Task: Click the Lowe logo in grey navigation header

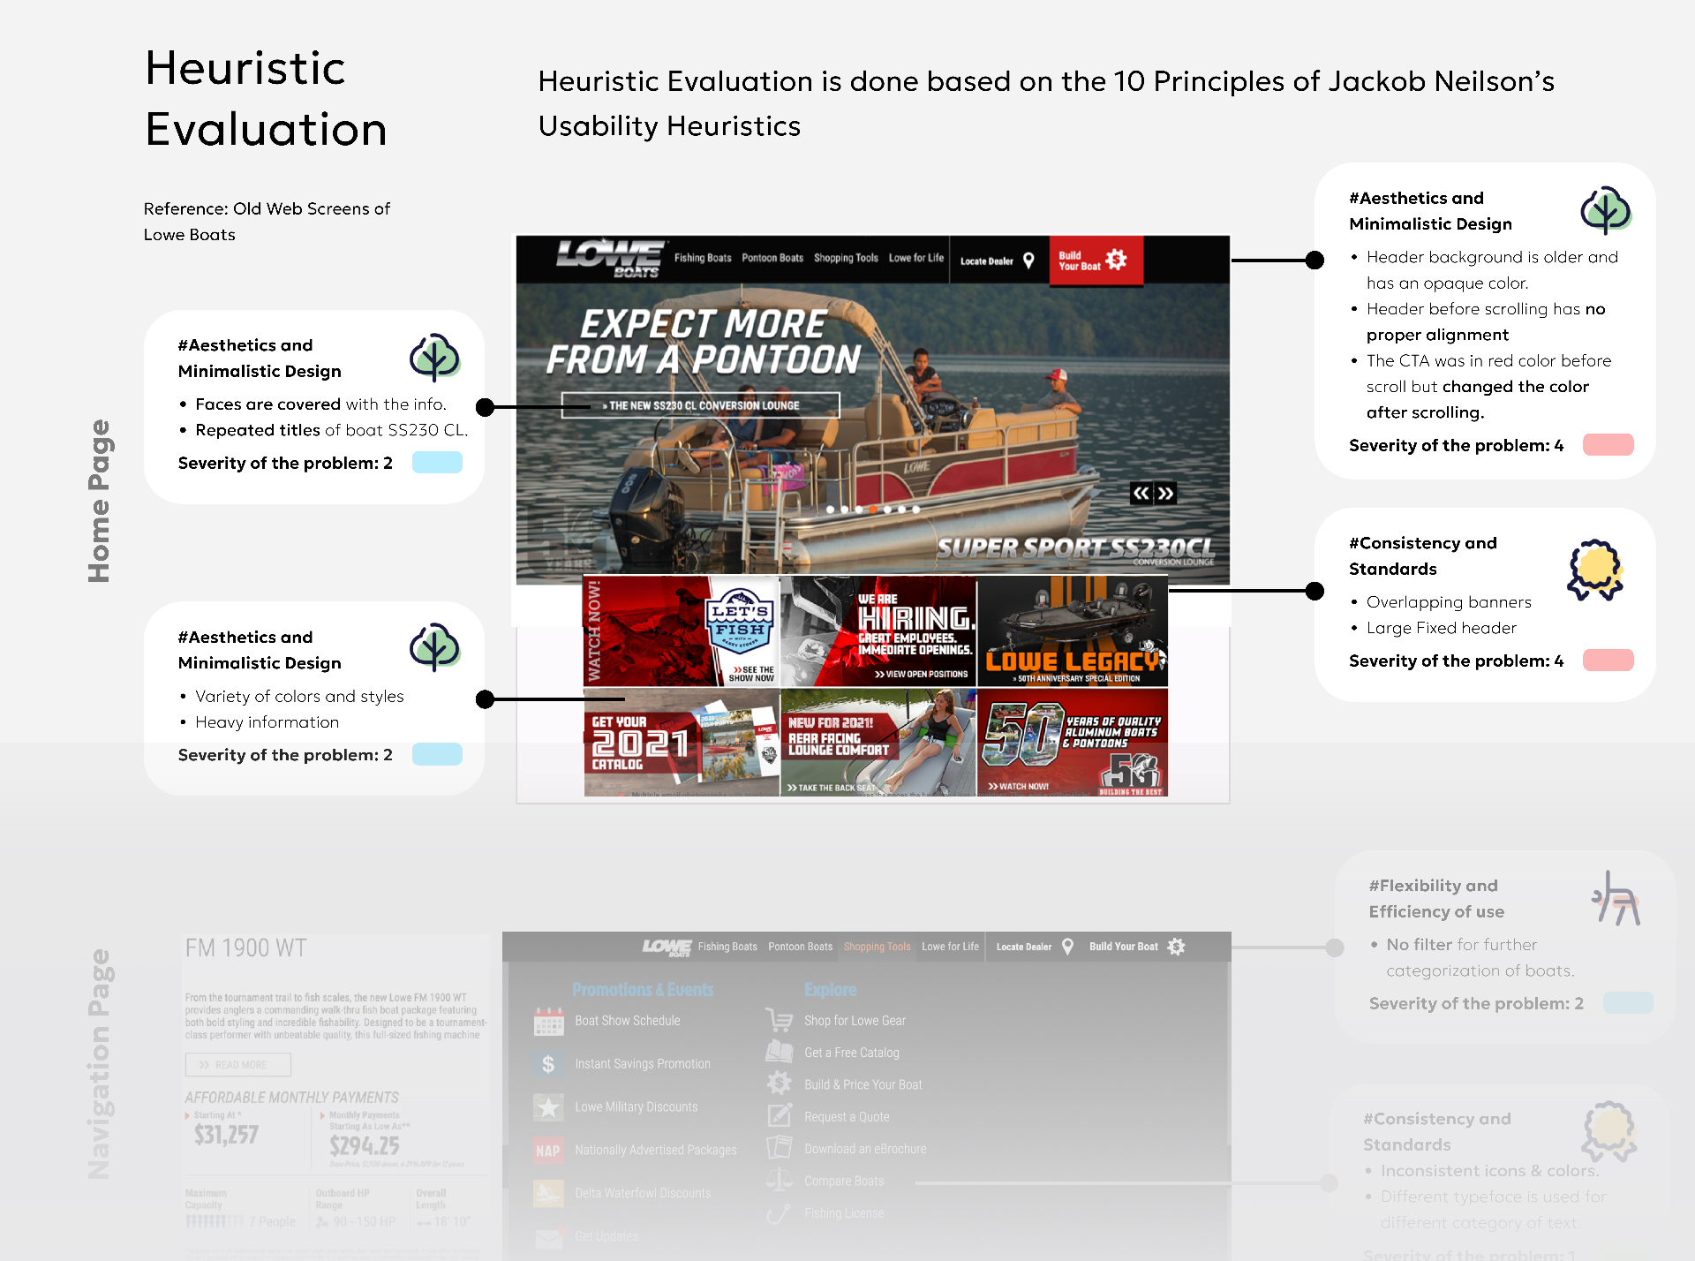Action: [667, 947]
